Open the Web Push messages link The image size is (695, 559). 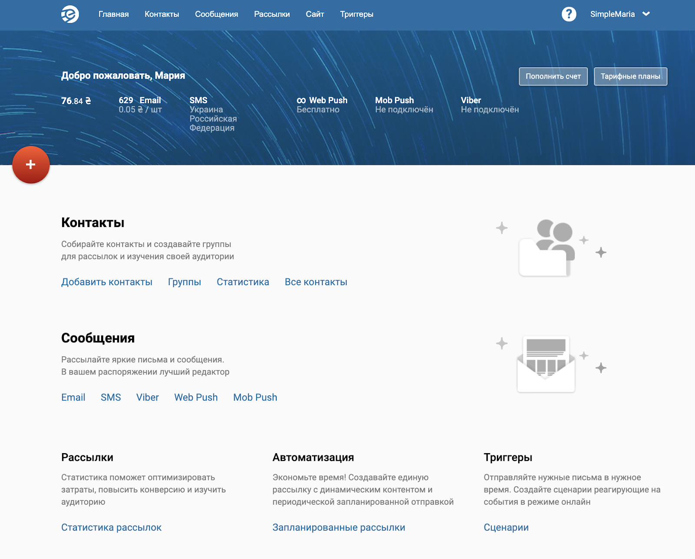[196, 398]
